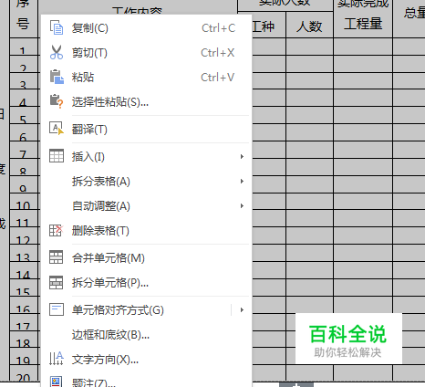Click the Ctrl+V shortcut label

(218, 78)
